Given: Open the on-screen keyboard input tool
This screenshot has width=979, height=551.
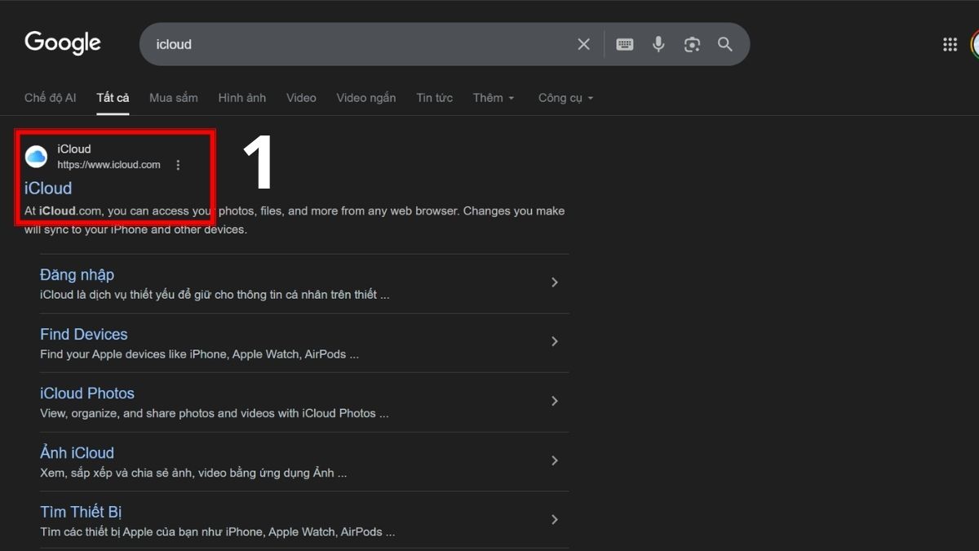Looking at the screenshot, I should (x=625, y=44).
